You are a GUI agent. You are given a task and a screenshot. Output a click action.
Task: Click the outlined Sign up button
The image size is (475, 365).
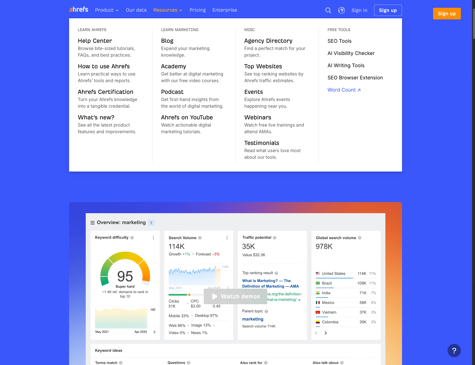click(388, 10)
